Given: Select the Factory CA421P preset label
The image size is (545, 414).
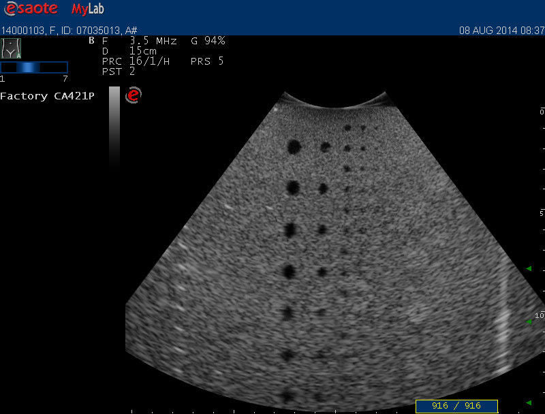Looking at the screenshot, I should pos(47,96).
